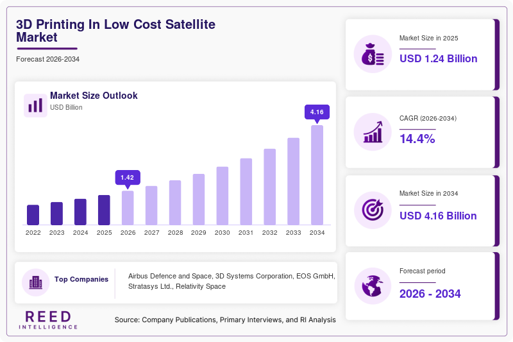The width and height of the screenshot is (513, 342).
Task: Click the bar chart icon next to Market Size Outlook
Action: coord(35,105)
